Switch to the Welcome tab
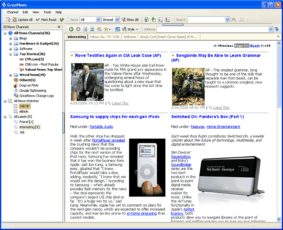Screen dimensions: 283x230 coord(130,37)
